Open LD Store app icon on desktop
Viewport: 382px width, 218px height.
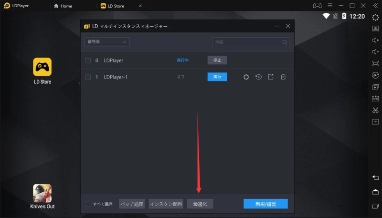(42, 67)
